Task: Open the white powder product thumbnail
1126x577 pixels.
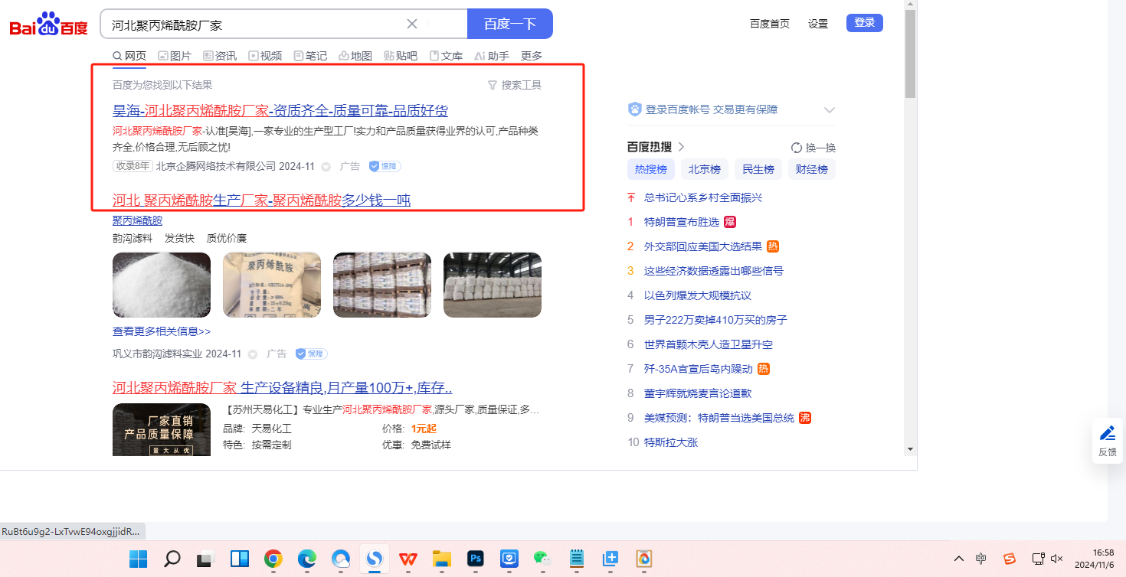Action: click(162, 285)
